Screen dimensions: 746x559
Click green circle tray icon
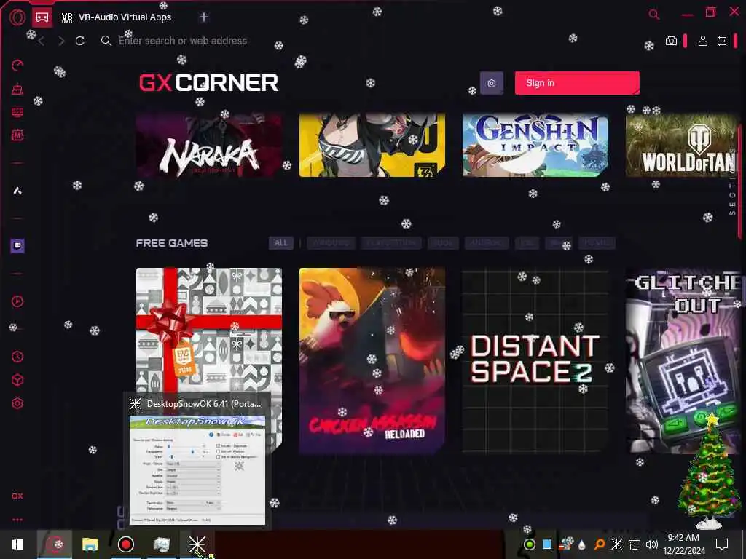pos(529,544)
